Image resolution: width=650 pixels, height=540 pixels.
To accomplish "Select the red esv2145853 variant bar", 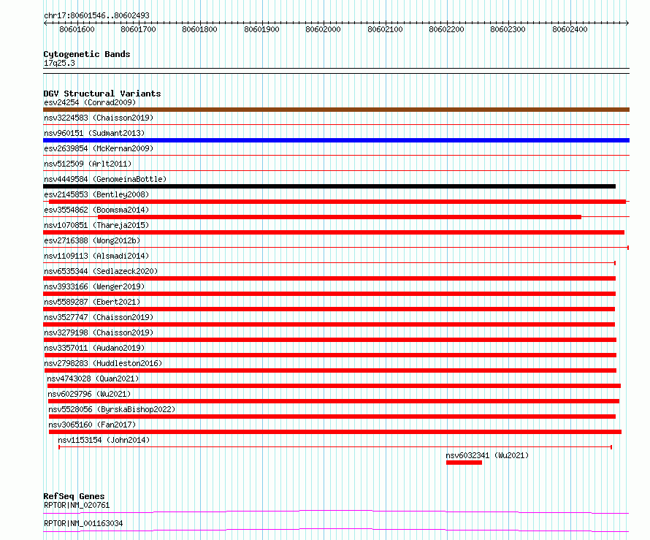I will (x=337, y=202).
